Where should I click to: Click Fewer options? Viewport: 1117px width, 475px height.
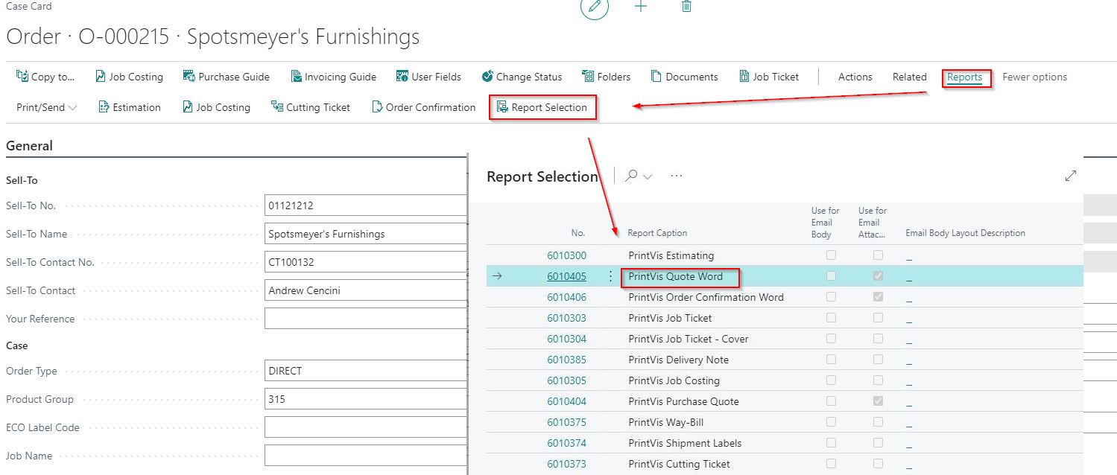1034,77
